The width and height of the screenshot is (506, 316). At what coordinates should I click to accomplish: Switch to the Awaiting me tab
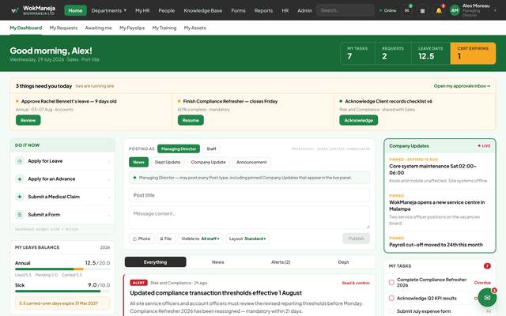tap(98, 28)
